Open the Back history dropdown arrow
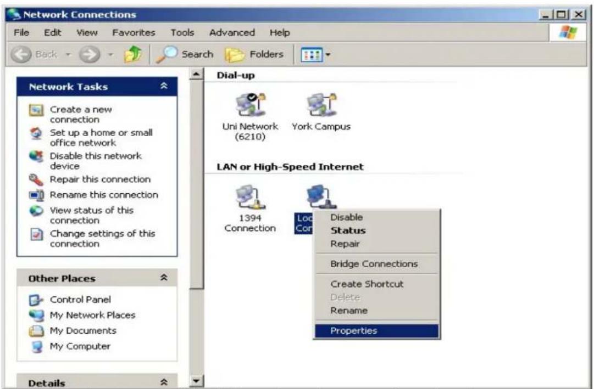The height and width of the screenshot is (389, 594). (68, 54)
